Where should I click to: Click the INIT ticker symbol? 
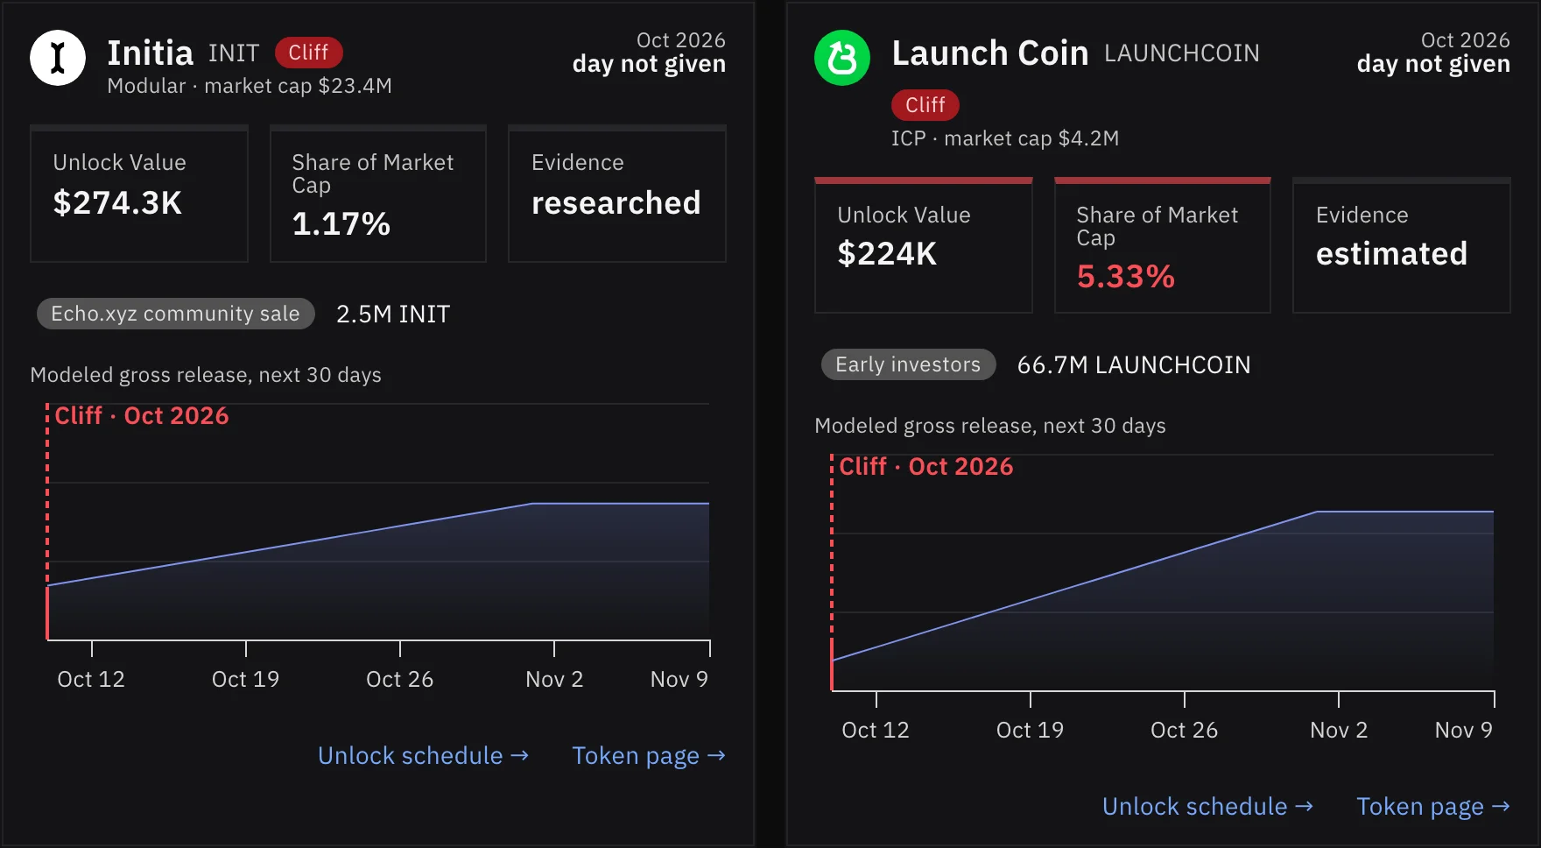[234, 53]
